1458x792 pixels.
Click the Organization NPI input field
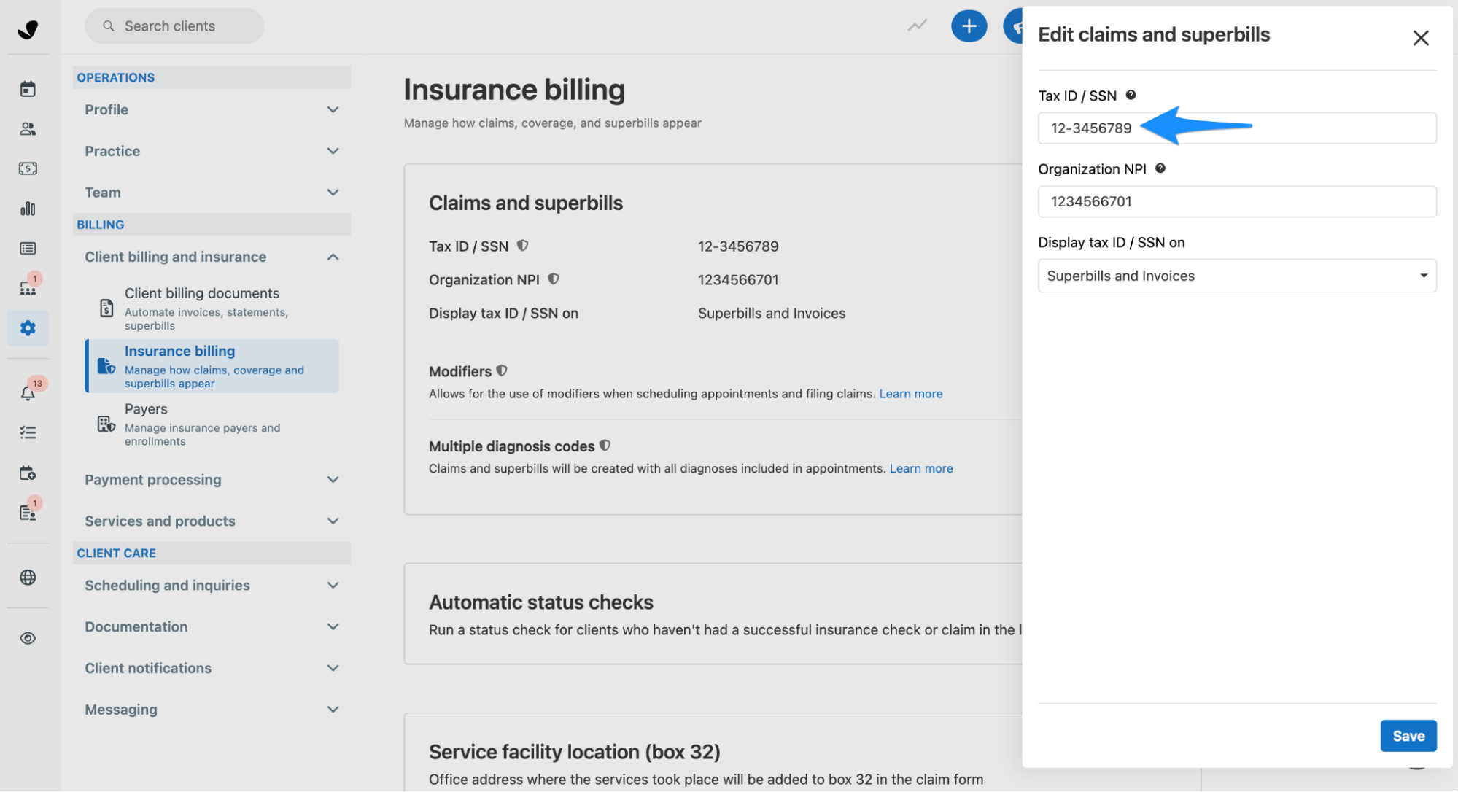coord(1237,201)
